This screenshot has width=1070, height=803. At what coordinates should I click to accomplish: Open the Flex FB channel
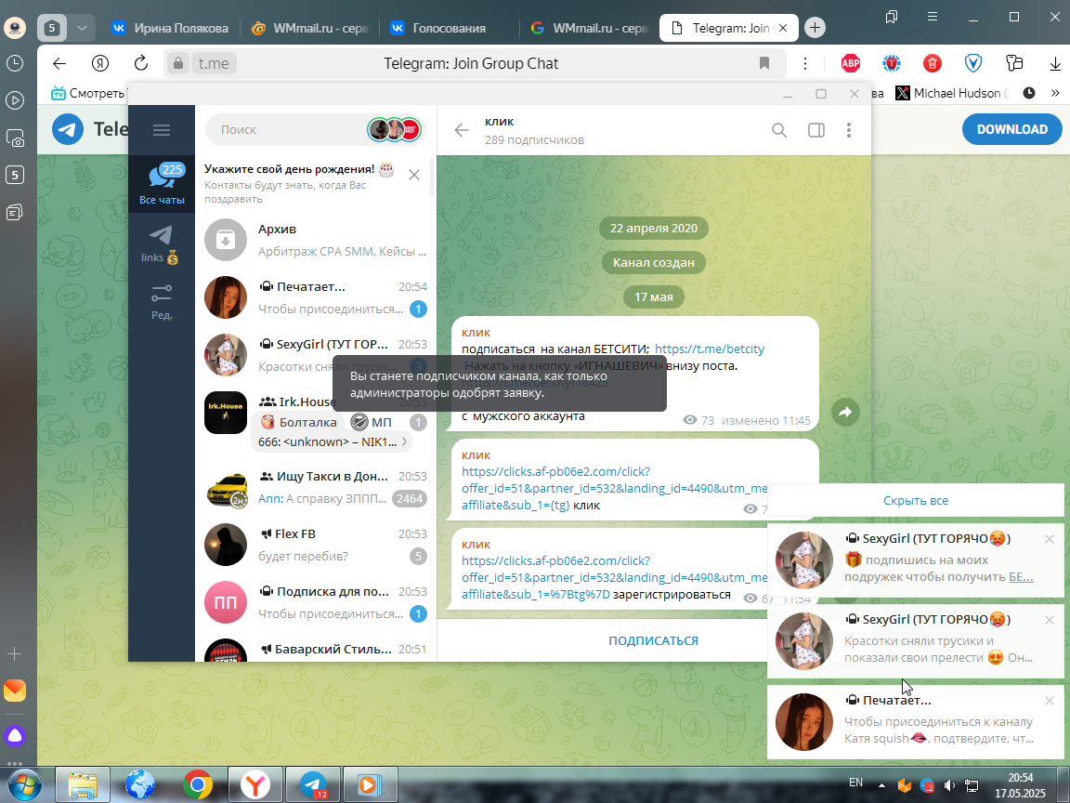[x=315, y=545]
